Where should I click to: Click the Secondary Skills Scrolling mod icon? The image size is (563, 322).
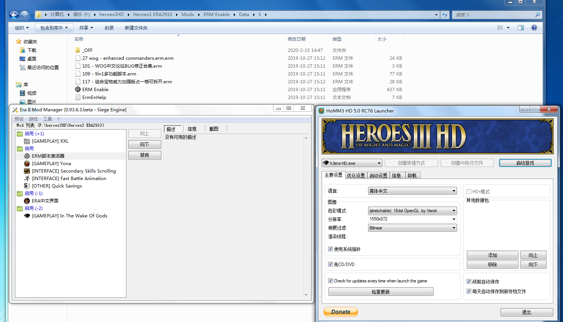point(27,171)
